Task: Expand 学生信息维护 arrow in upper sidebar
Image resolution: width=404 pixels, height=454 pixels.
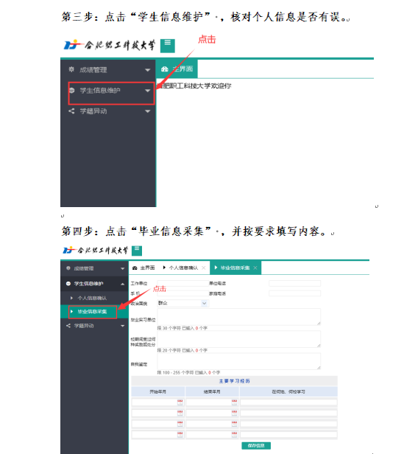Action: pos(147,91)
